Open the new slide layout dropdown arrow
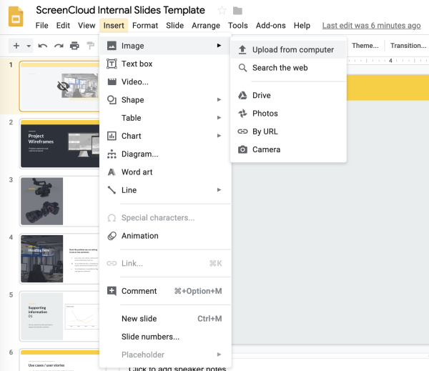Screen dimensions: 429x371 pyautogui.click(x=29, y=46)
